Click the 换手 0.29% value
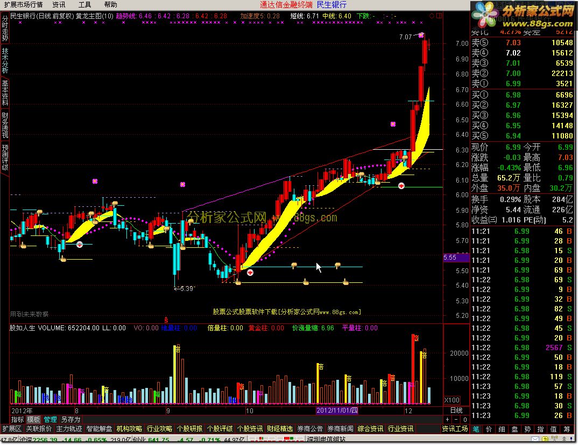579x445 pixels. pyautogui.click(x=510, y=199)
